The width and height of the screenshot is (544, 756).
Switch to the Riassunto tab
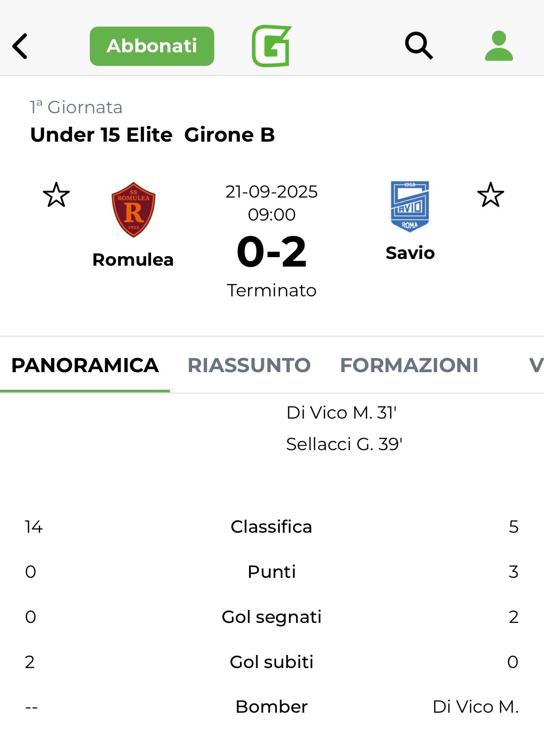pyautogui.click(x=249, y=365)
